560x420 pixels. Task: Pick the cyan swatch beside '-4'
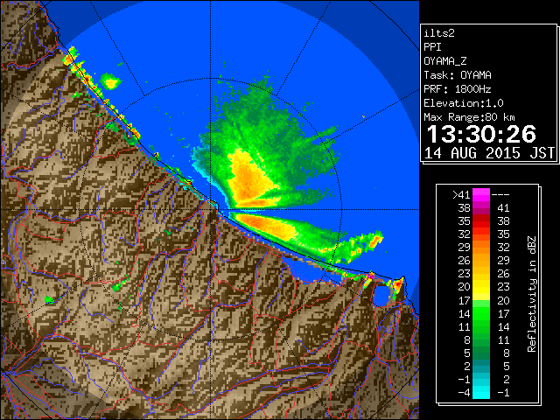point(481,393)
